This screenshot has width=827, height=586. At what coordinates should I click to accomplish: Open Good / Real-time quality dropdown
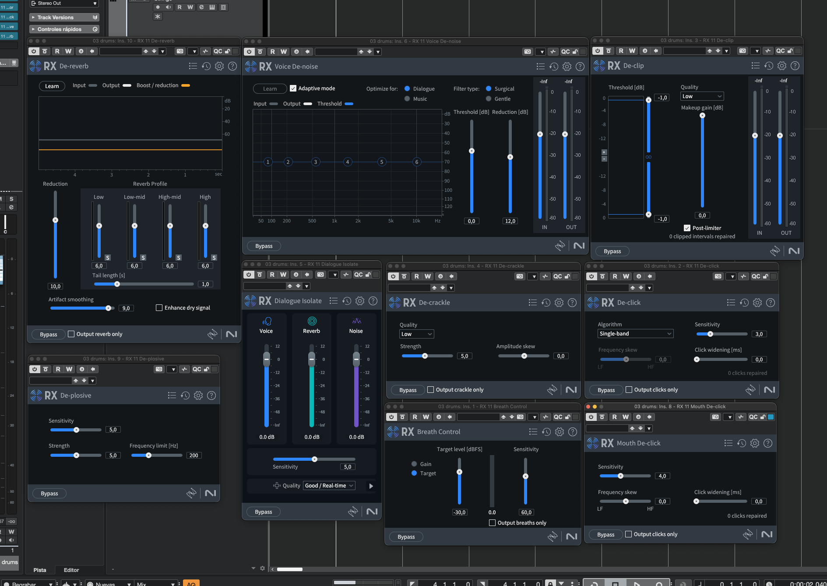(x=328, y=485)
